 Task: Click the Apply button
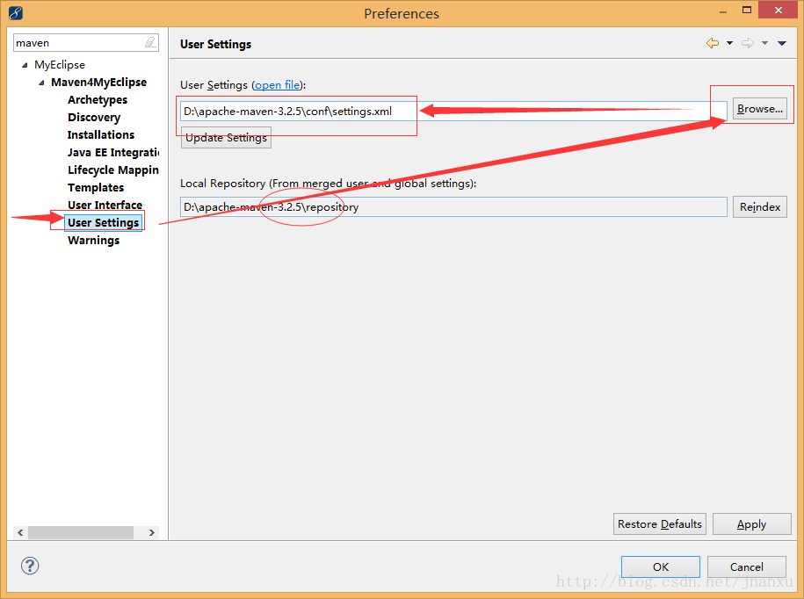coord(751,523)
